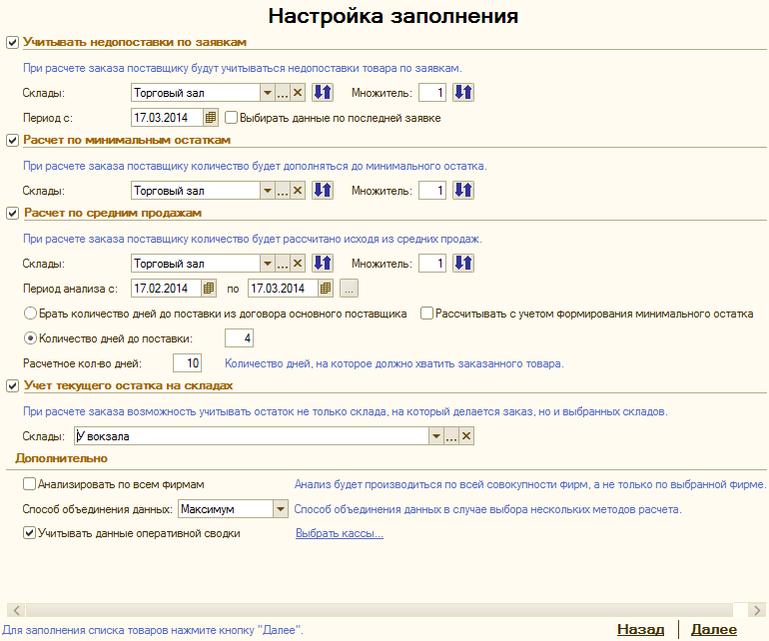Viewport: 769px width, 641px height.
Task: Click Торговый зал field in средним продажам section
Action: [x=195, y=264]
